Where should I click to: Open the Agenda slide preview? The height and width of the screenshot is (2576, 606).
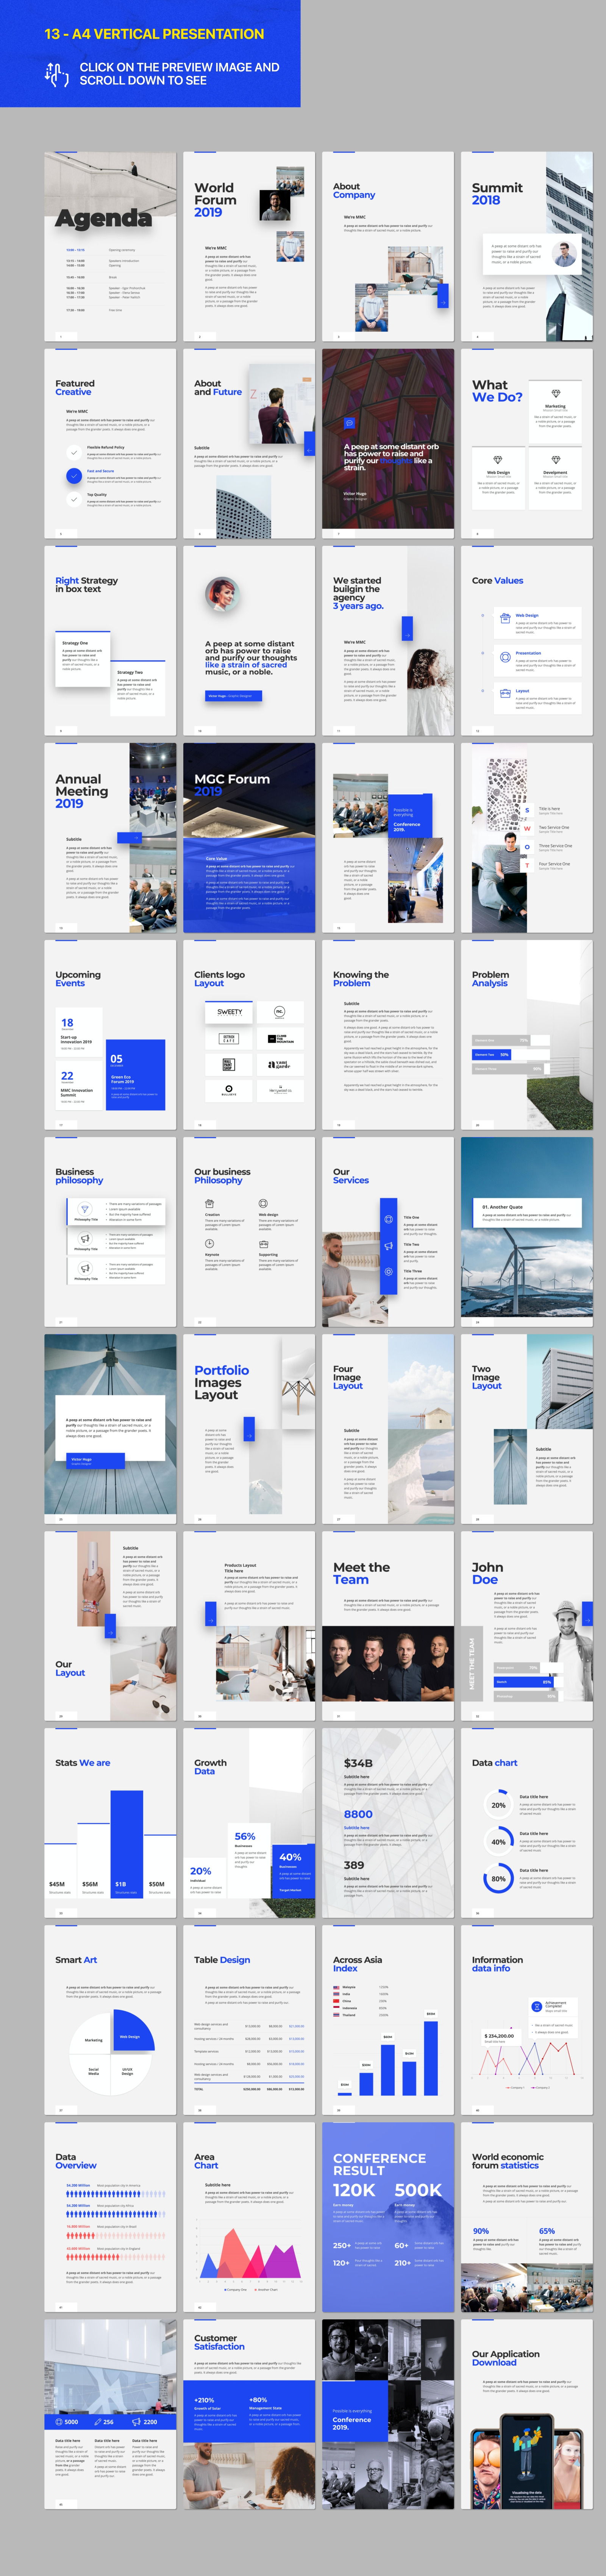coord(110,247)
